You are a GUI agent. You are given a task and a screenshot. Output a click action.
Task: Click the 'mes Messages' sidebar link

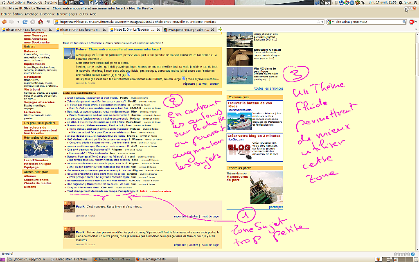(36, 35)
